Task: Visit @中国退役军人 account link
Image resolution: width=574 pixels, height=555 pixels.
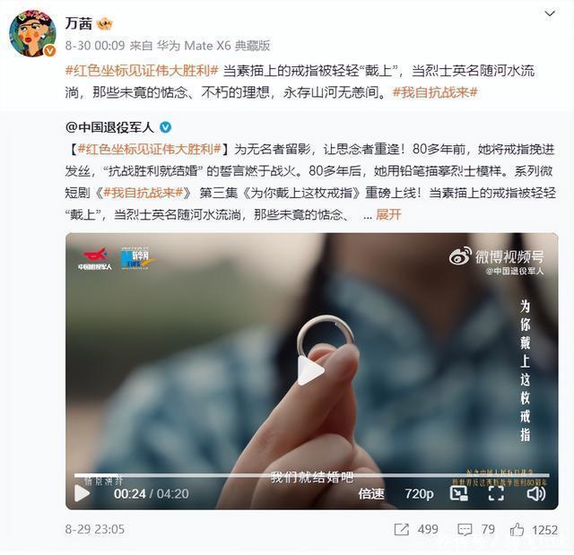Action: click(x=109, y=127)
